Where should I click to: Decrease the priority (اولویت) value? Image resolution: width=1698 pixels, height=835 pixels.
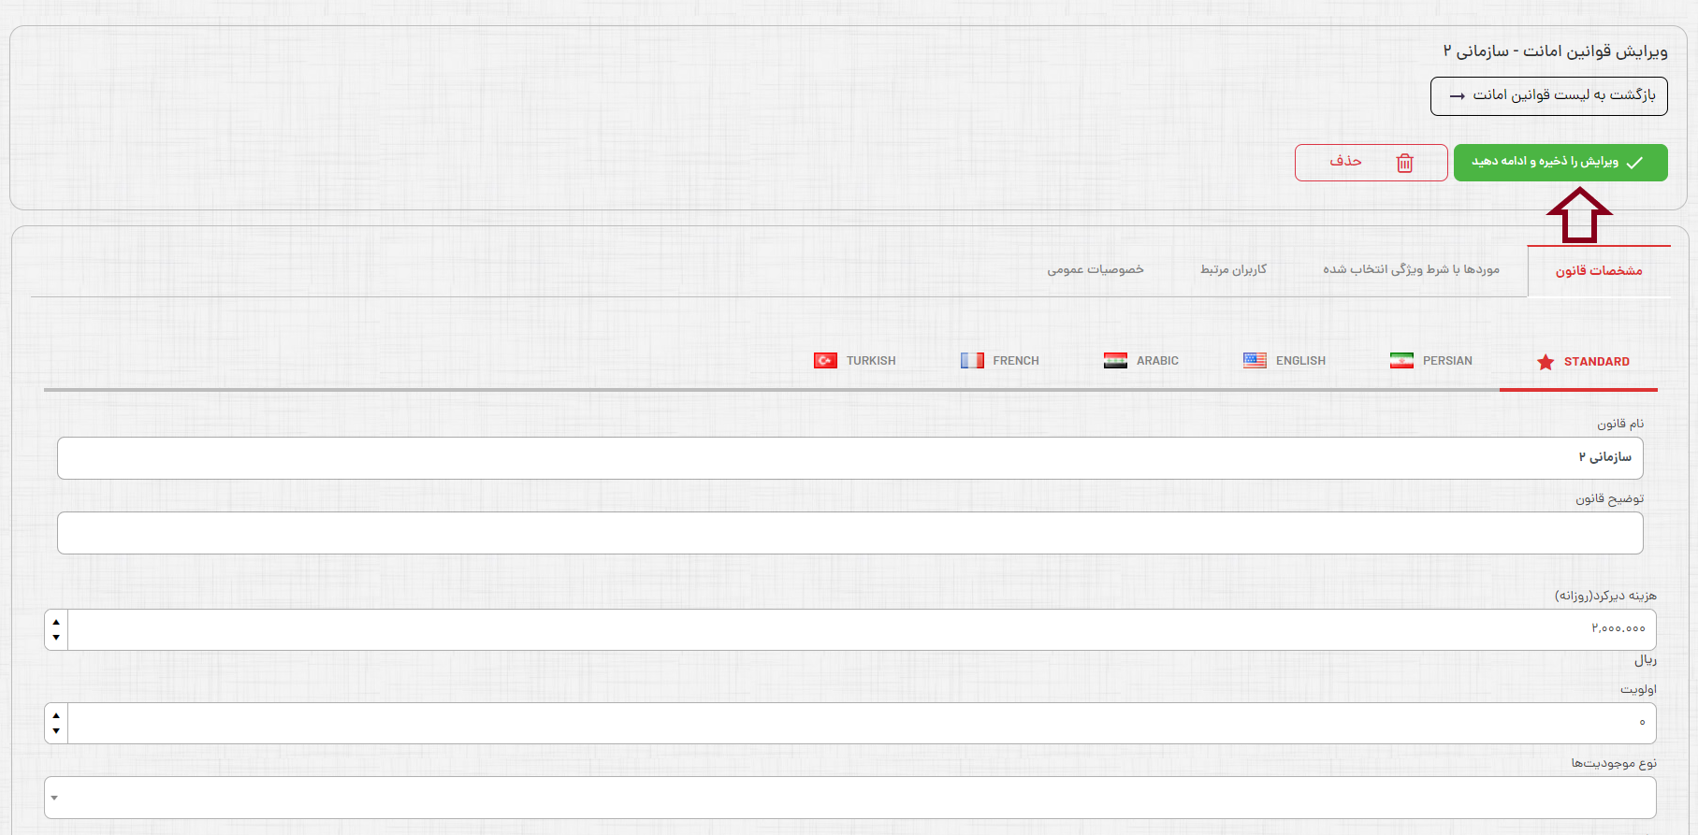56,731
